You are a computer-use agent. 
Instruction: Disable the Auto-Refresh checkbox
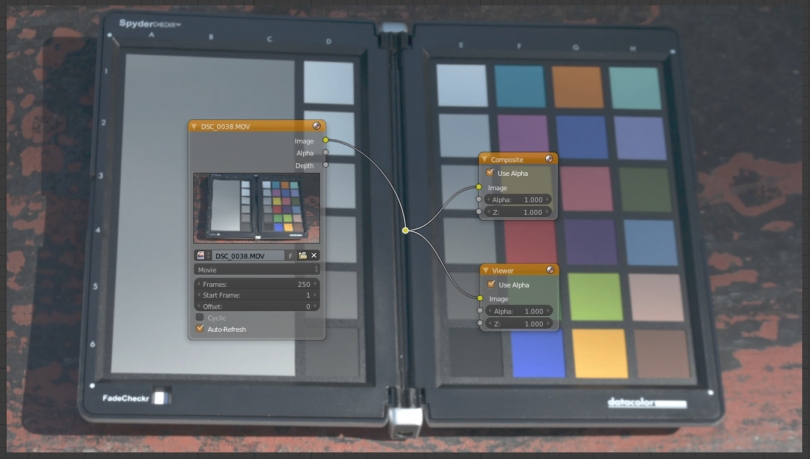(200, 329)
